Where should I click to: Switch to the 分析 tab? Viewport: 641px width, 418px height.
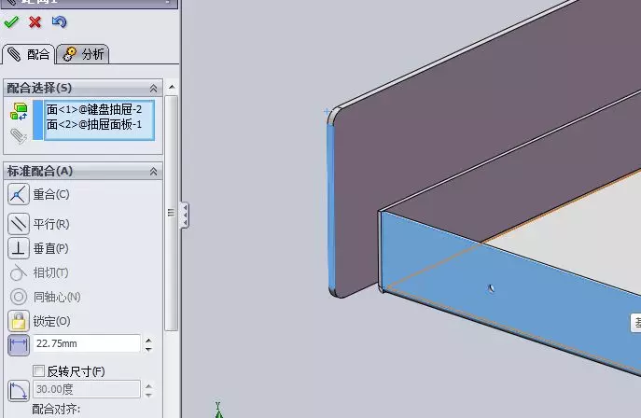pyautogui.click(x=83, y=54)
